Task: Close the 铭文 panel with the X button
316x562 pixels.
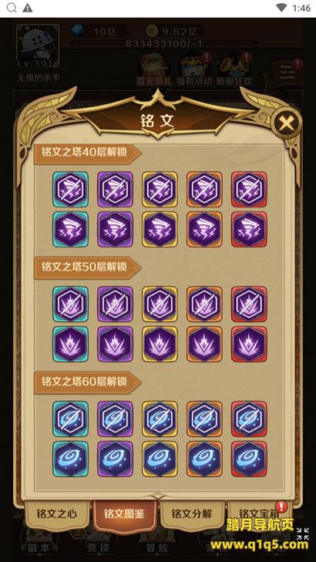Action: tap(286, 123)
